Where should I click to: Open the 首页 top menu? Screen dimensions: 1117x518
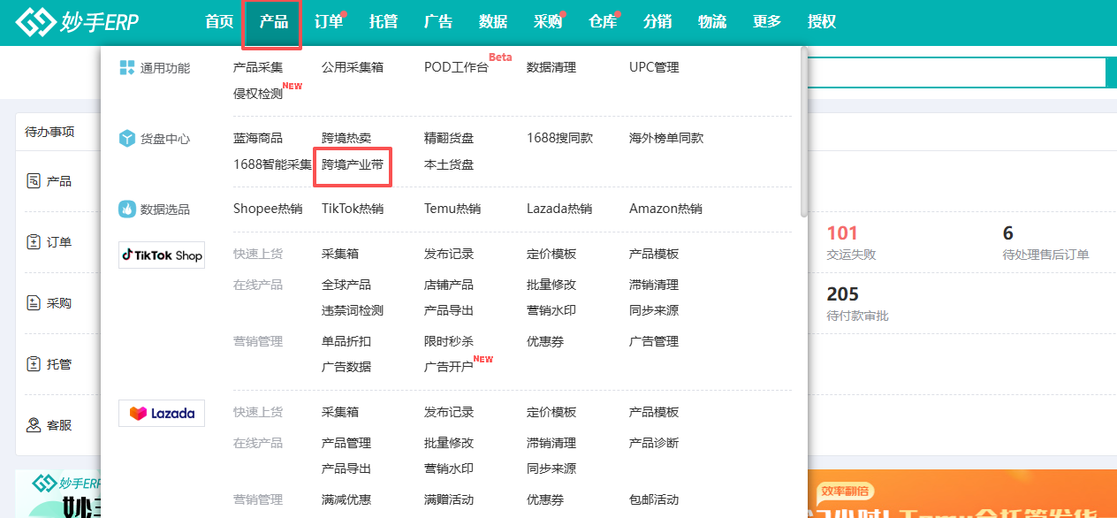point(219,22)
